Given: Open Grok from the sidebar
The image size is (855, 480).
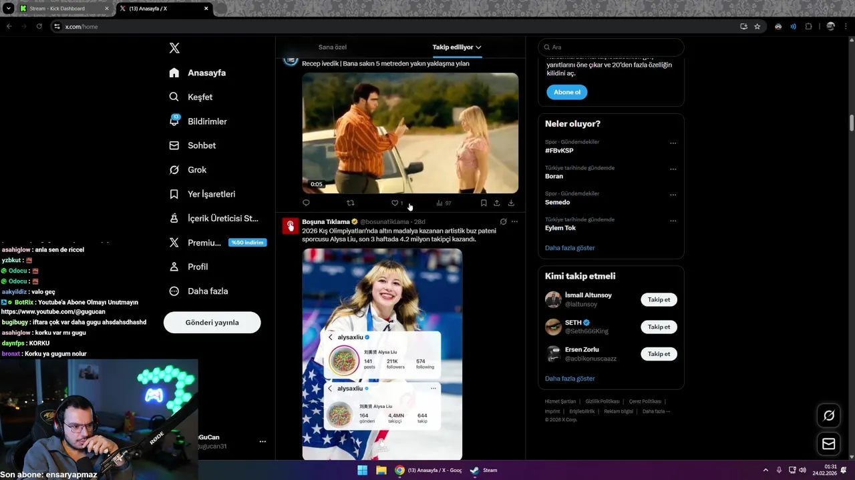Looking at the screenshot, I should coord(188,170).
